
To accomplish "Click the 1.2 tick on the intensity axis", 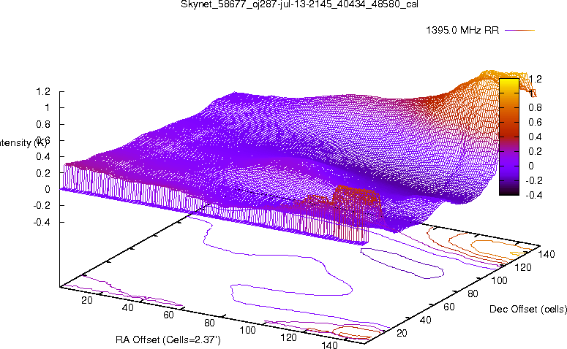I will (x=43, y=92).
